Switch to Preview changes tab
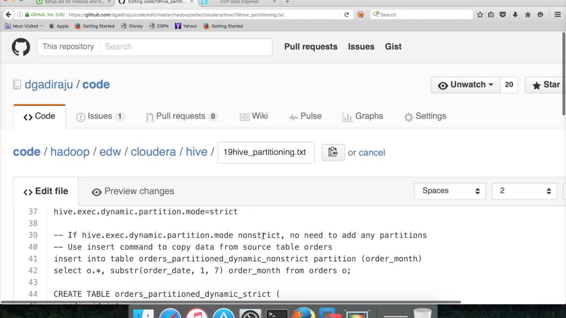The width and height of the screenshot is (566, 318). tap(133, 191)
